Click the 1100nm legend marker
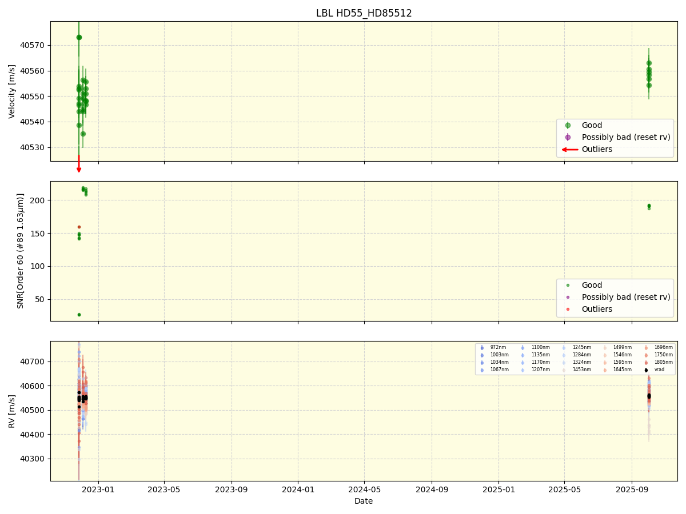Viewport: 686px width, 514px height. click(523, 348)
